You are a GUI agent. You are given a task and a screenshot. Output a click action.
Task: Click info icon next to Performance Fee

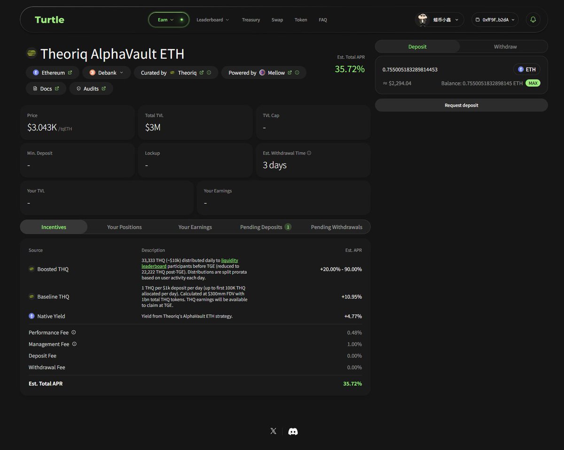tap(74, 332)
